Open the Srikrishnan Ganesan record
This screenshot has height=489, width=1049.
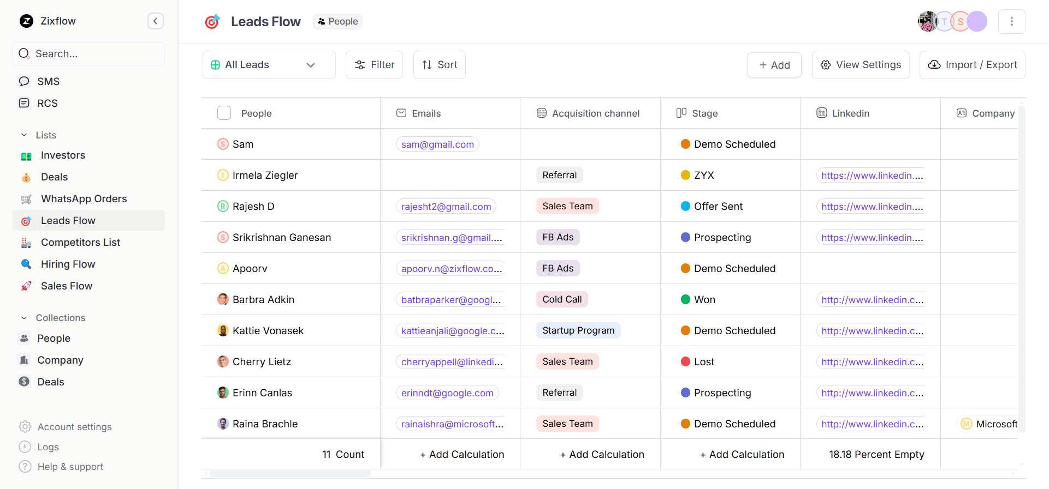coord(282,238)
